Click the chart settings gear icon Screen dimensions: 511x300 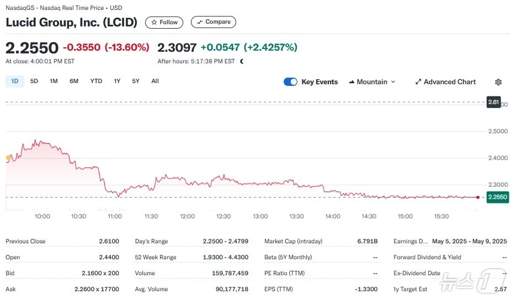tap(498, 82)
